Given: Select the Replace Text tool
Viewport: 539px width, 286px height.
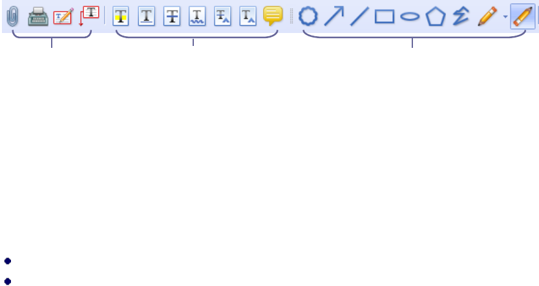Looking at the screenshot, I should (222, 16).
